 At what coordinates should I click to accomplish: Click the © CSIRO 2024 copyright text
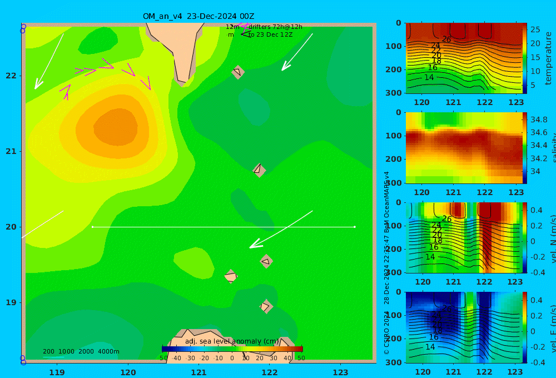click(386, 332)
